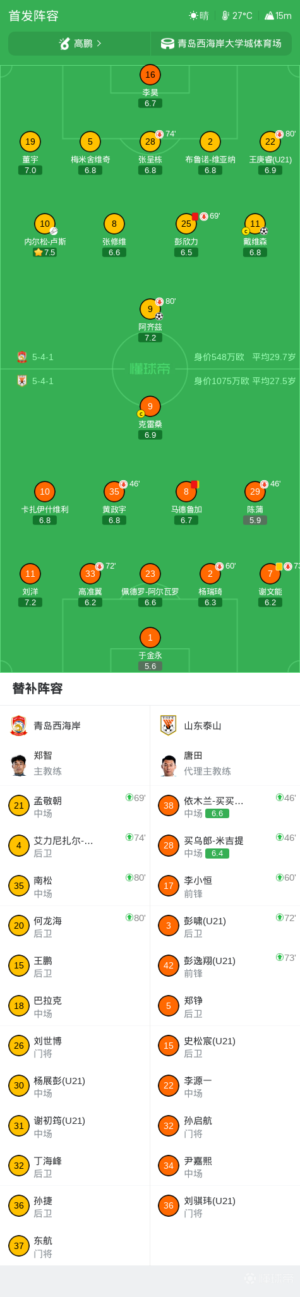The height and width of the screenshot is (1297, 300).
Task: Select goalkeeper 李昊 number 16 jersey
Action: [150, 75]
